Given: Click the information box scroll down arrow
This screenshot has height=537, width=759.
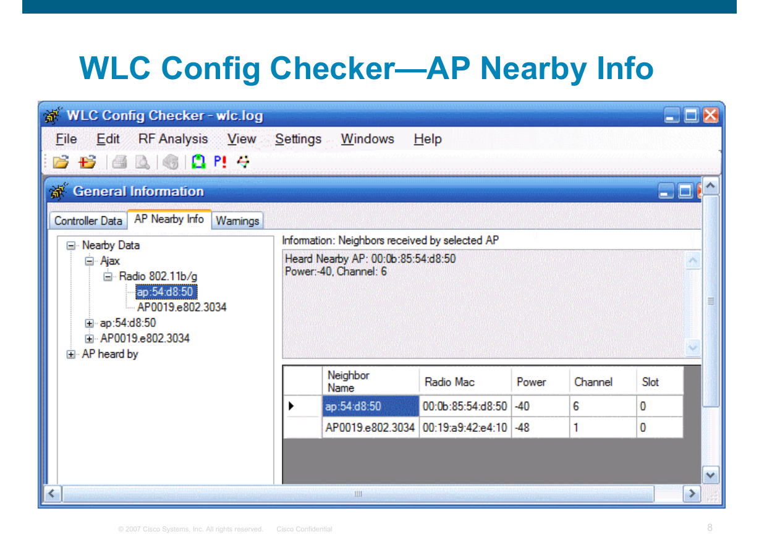Looking at the screenshot, I should [693, 348].
